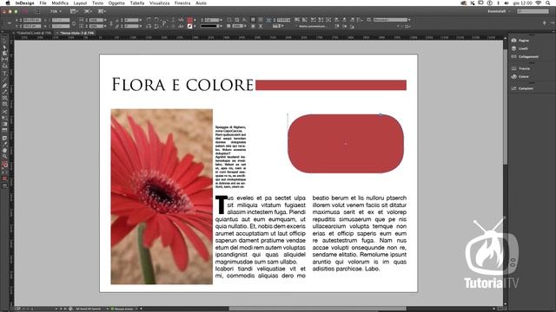This screenshot has width=556, height=312.
Task: Click the stroke color swatch in control bar
Action: click(x=189, y=26)
